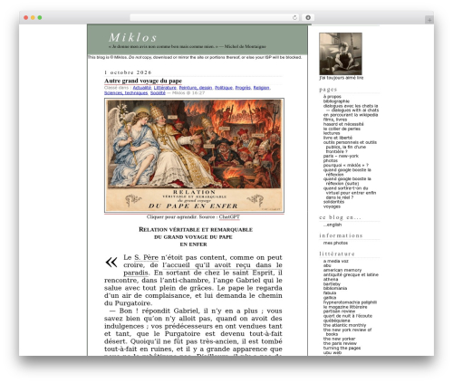Follow the ChatGPT source link
The image size is (453, 383).
pyautogui.click(x=229, y=217)
